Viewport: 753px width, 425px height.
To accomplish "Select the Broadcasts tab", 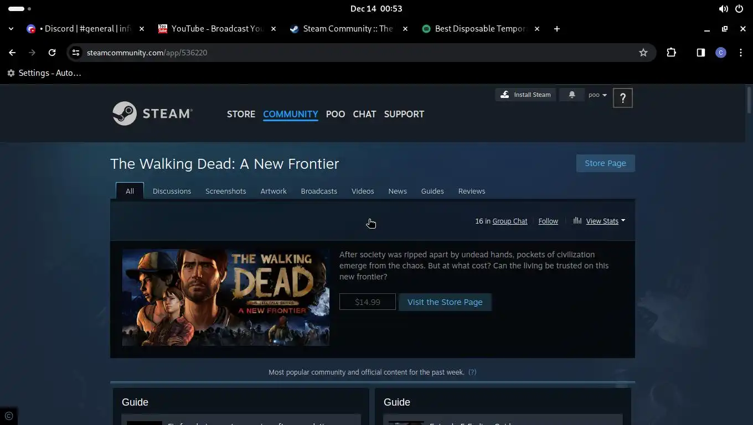I will click(x=319, y=191).
